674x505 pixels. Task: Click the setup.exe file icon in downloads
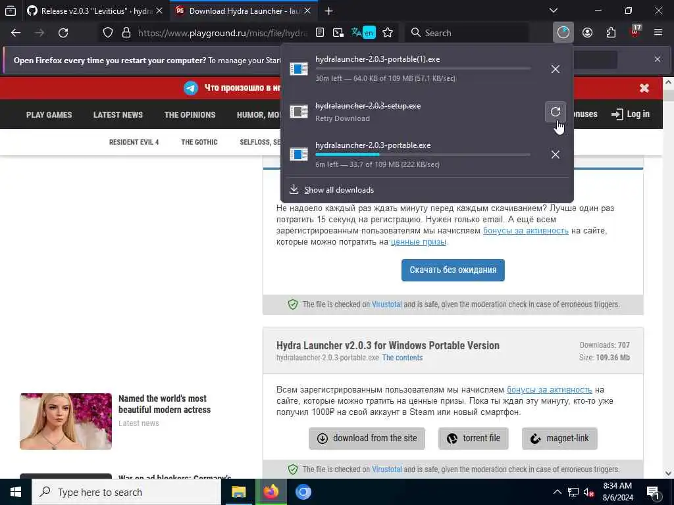point(298,112)
